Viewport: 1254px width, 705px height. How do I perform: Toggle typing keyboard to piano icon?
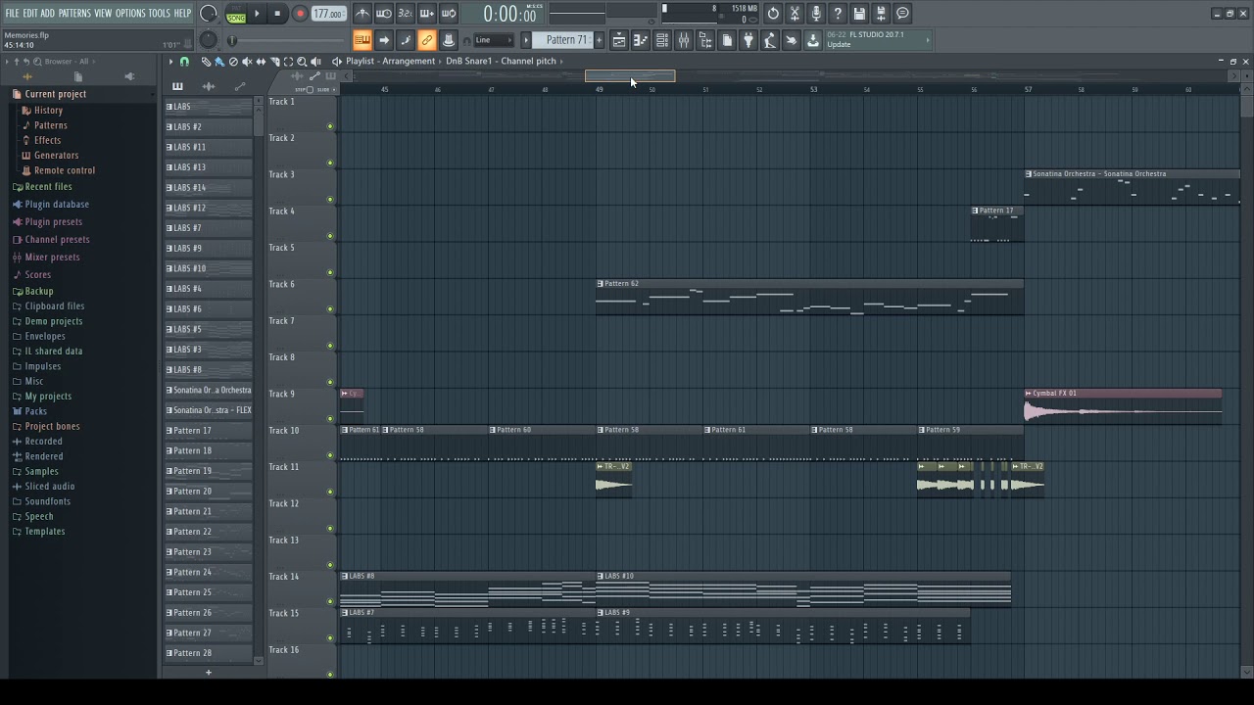click(x=362, y=40)
